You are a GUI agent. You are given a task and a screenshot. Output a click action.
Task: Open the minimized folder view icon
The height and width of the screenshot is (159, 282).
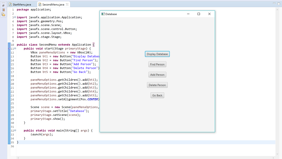pyautogui.click(x=3, y=14)
